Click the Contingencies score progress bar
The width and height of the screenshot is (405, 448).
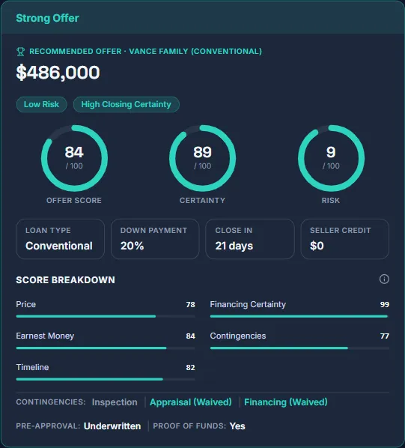coord(299,348)
